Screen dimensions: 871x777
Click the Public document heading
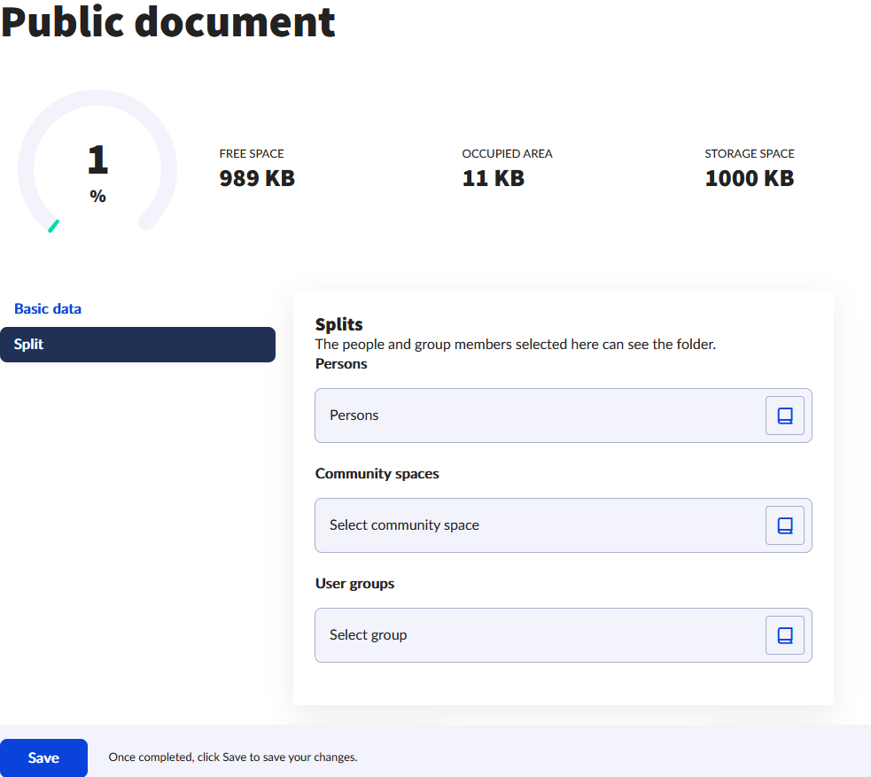point(167,22)
